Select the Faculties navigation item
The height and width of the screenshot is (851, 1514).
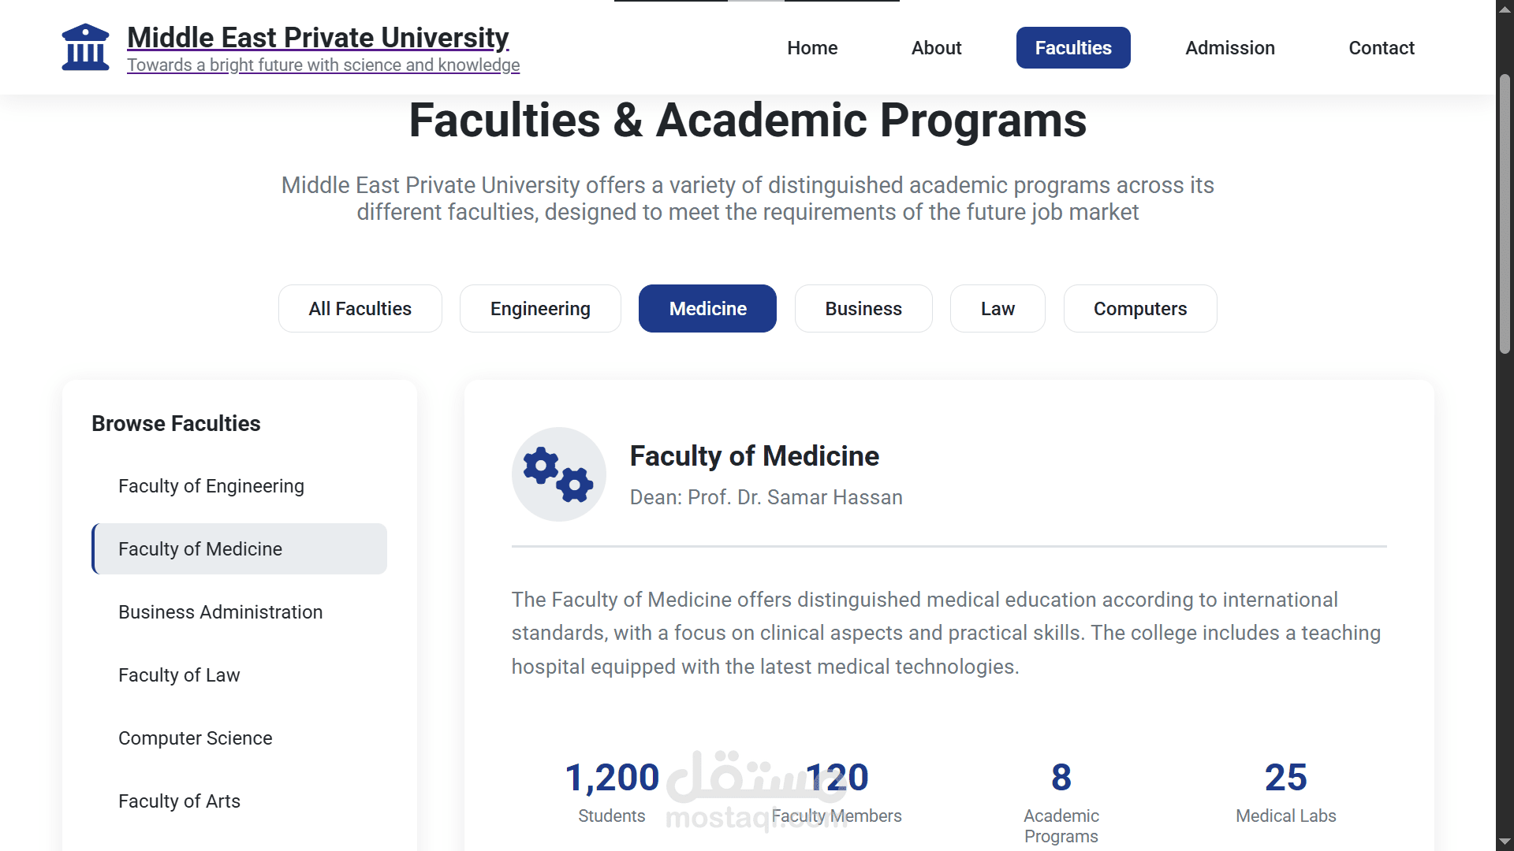[x=1072, y=48]
